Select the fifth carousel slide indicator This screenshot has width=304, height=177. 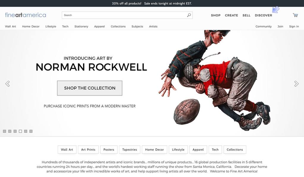26,131
